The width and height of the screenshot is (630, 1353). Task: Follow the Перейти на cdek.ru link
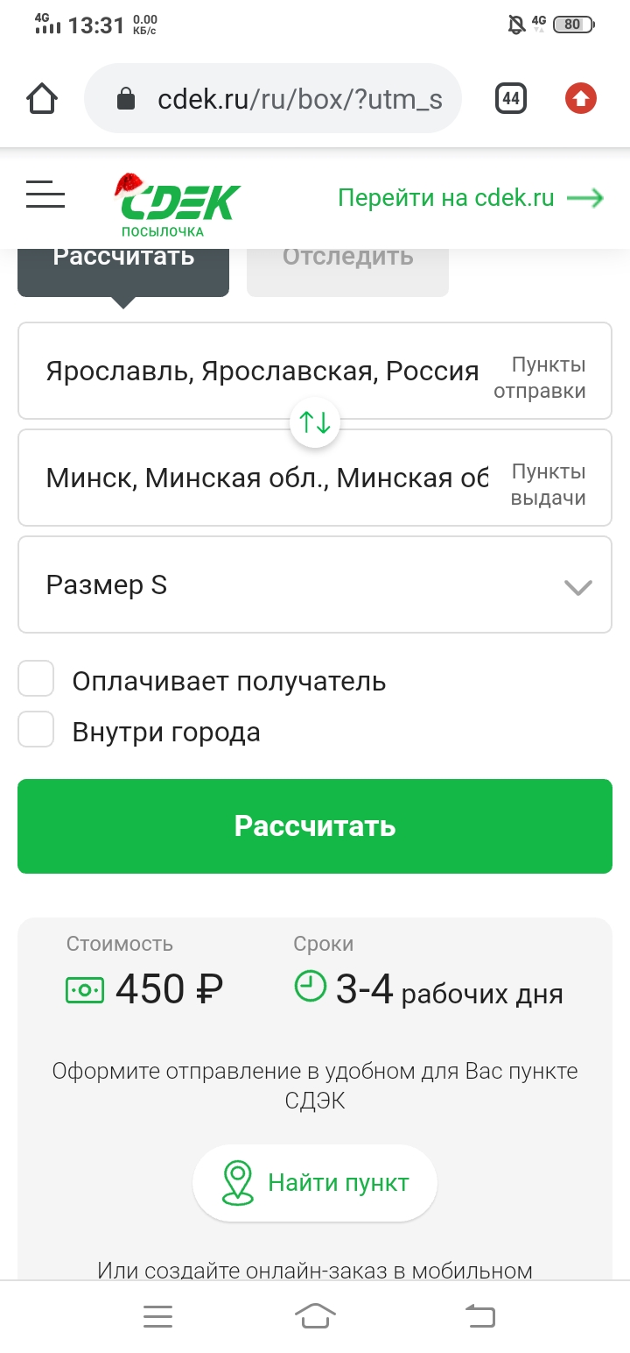471,198
